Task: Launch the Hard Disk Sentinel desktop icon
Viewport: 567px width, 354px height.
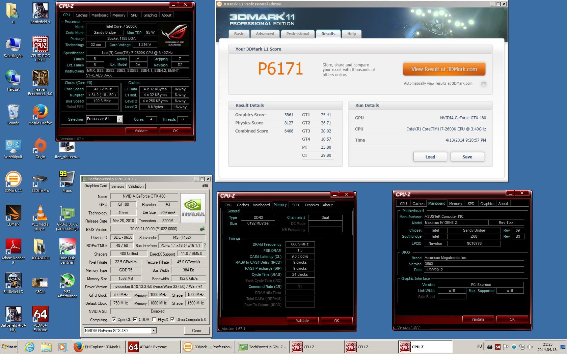Action: 67,252
